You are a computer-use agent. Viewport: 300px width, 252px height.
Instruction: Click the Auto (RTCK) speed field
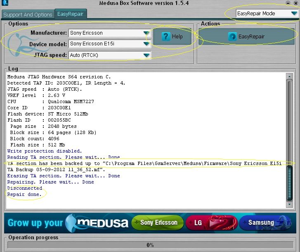click(110, 55)
